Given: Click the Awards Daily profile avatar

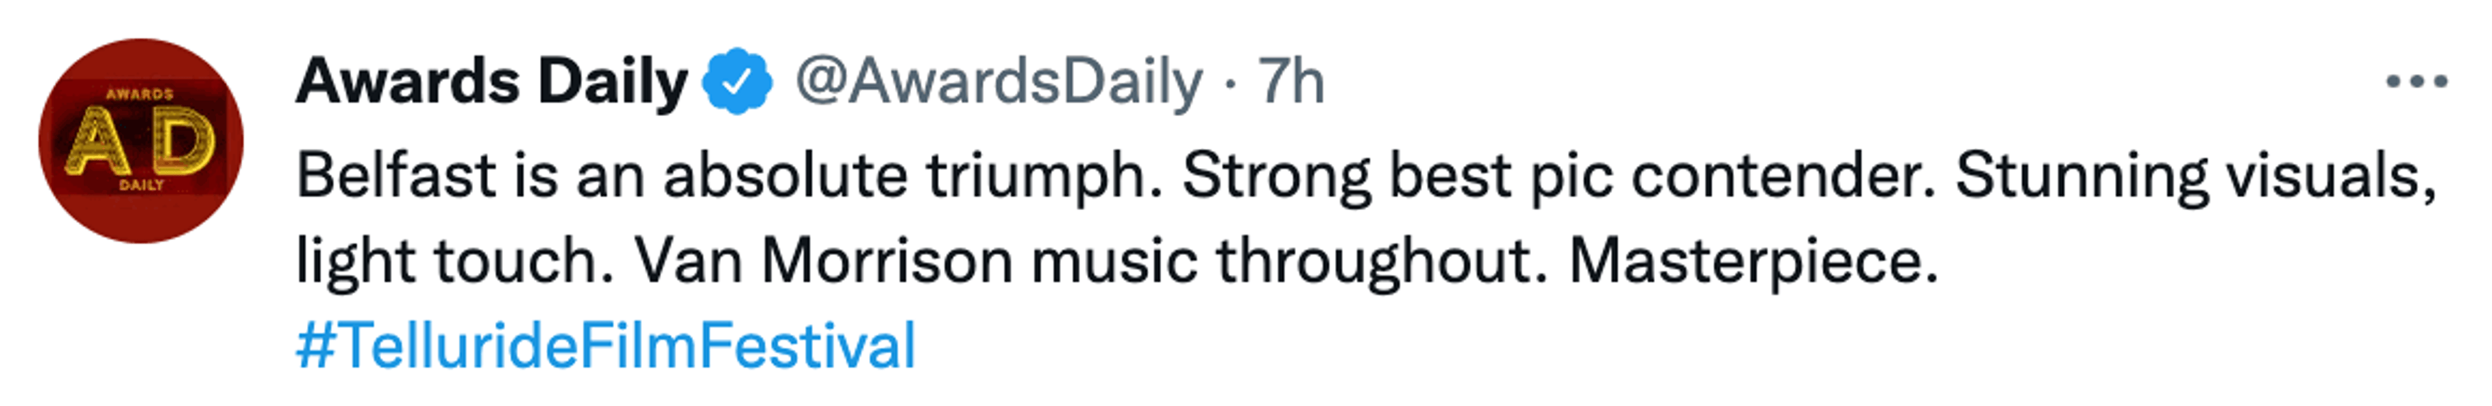Looking at the screenshot, I should 141,141.
